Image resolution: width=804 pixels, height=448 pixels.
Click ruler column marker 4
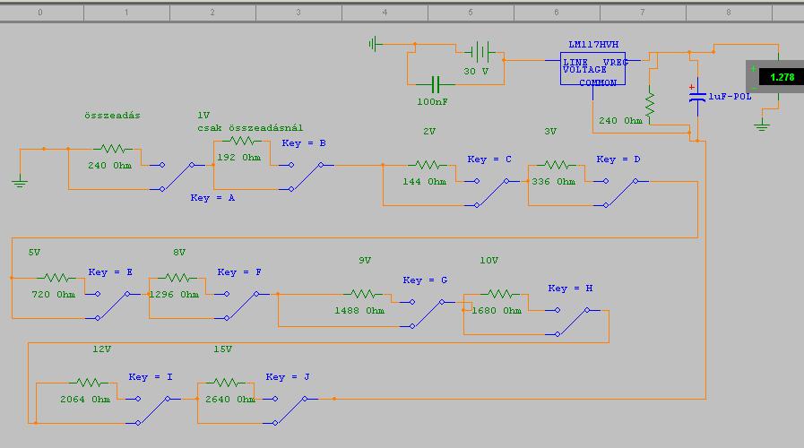385,13
